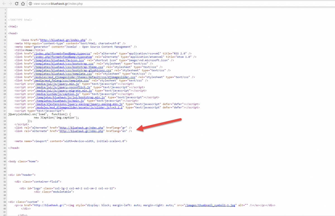Go back using the browser back arrow
Image resolution: width=335 pixels, height=216 pixels.
[4, 4]
